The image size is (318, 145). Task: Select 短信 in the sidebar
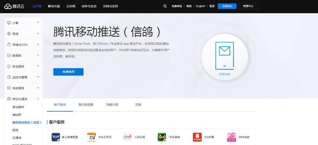click(15, 130)
